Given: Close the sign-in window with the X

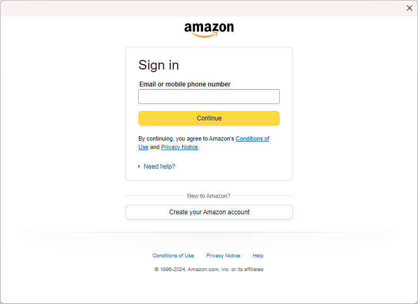Looking at the screenshot, I should [409, 8].
